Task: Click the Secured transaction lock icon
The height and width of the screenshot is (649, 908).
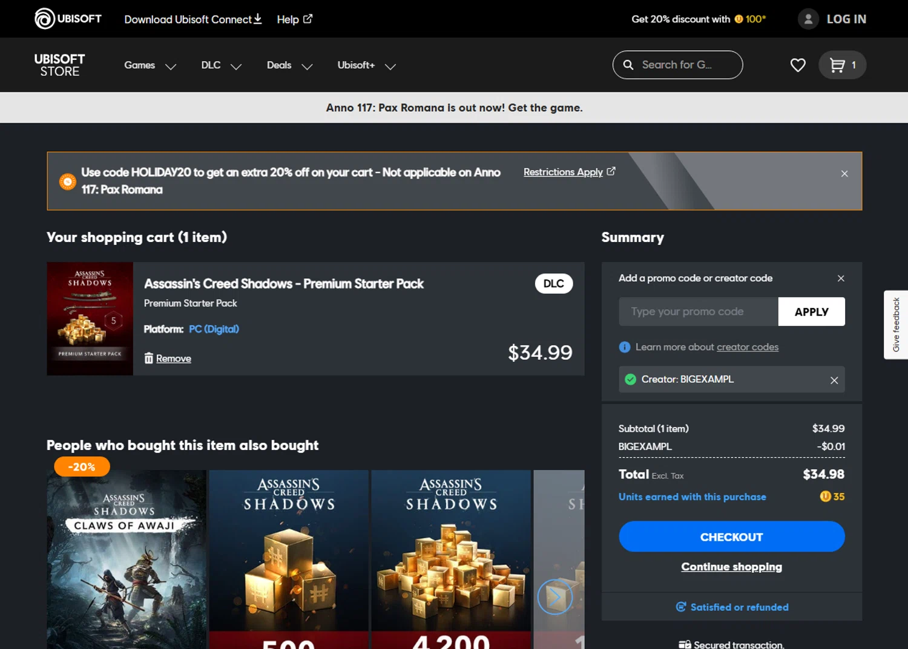Action: tap(685, 645)
